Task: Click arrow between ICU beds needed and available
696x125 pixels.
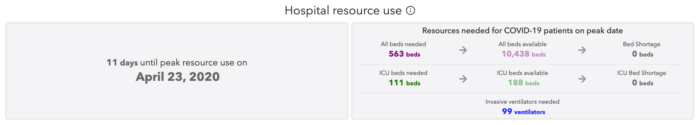Action: point(463,79)
